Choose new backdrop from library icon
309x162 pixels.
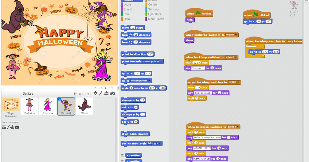4,127
